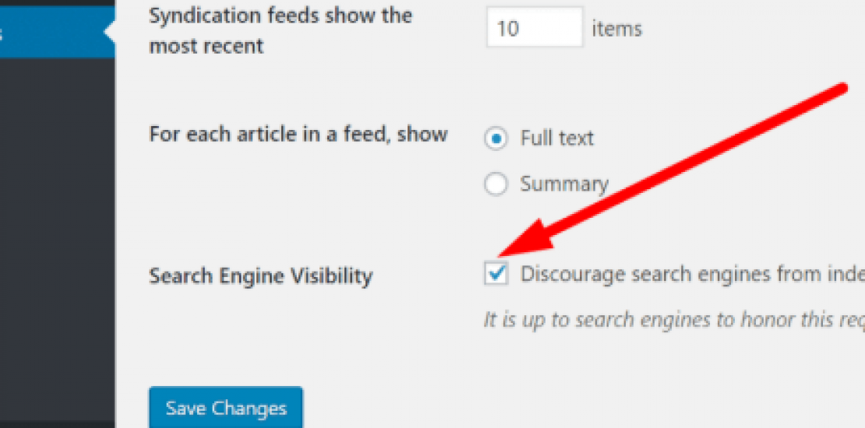Viewport: 865px width, 428px height.
Task: Click the "Full text" option label
Action: click(x=556, y=139)
